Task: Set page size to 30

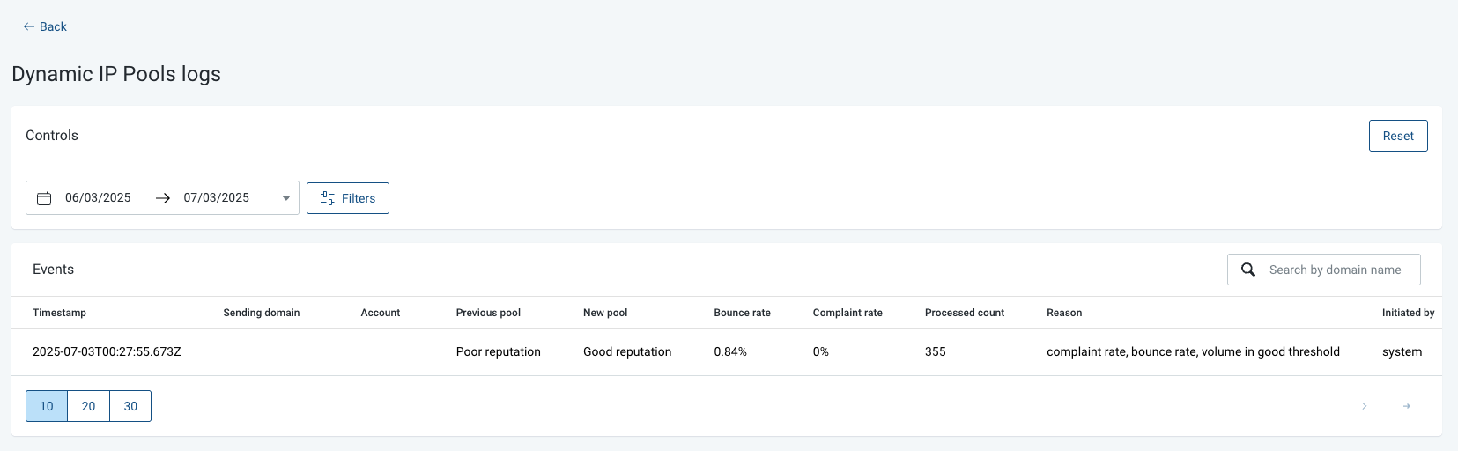Action: pos(130,406)
